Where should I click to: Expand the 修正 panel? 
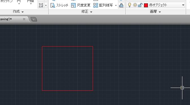(87, 12)
